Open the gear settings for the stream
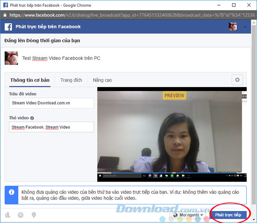257x223 pixels. click(x=237, y=80)
